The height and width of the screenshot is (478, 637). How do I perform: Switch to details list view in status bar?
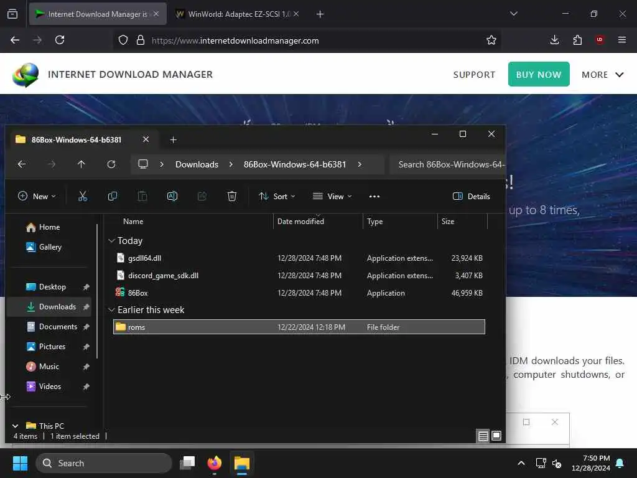point(483,436)
